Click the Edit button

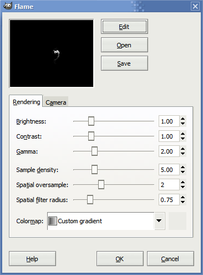pyautogui.click(x=124, y=27)
